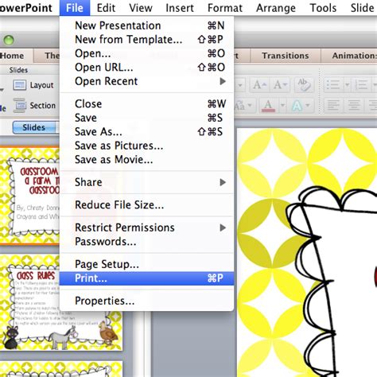Click the Clear Formatting eraser icon
This screenshot has height=377, width=377.
[304, 85]
